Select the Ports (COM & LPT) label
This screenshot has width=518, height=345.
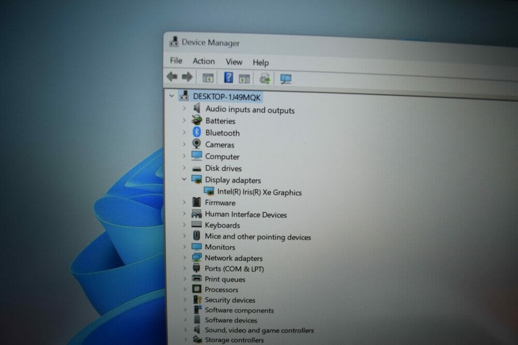click(234, 269)
